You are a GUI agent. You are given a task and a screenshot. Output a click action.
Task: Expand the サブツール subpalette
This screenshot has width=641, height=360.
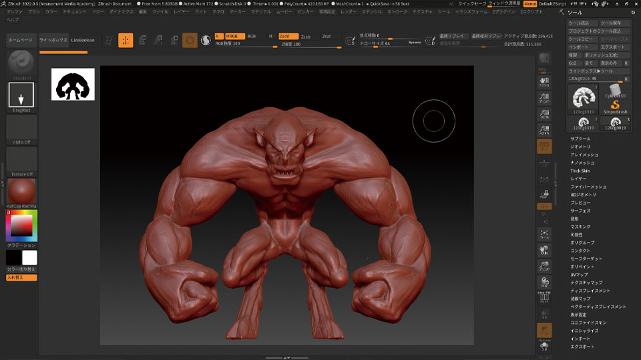[x=581, y=139]
